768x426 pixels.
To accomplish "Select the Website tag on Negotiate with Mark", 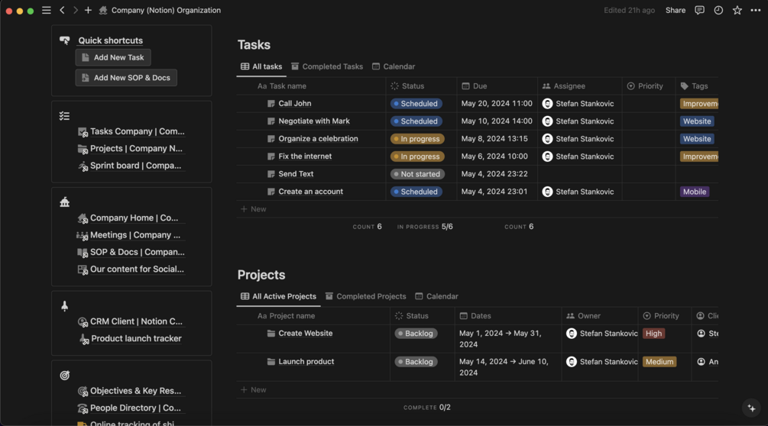I will 696,121.
